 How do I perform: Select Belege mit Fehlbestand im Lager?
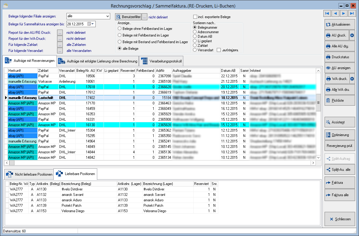pos(120,35)
